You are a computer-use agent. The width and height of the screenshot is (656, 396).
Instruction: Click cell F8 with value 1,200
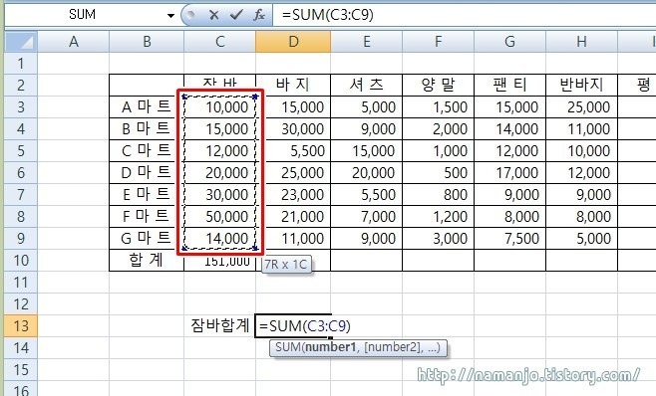(x=438, y=216)
